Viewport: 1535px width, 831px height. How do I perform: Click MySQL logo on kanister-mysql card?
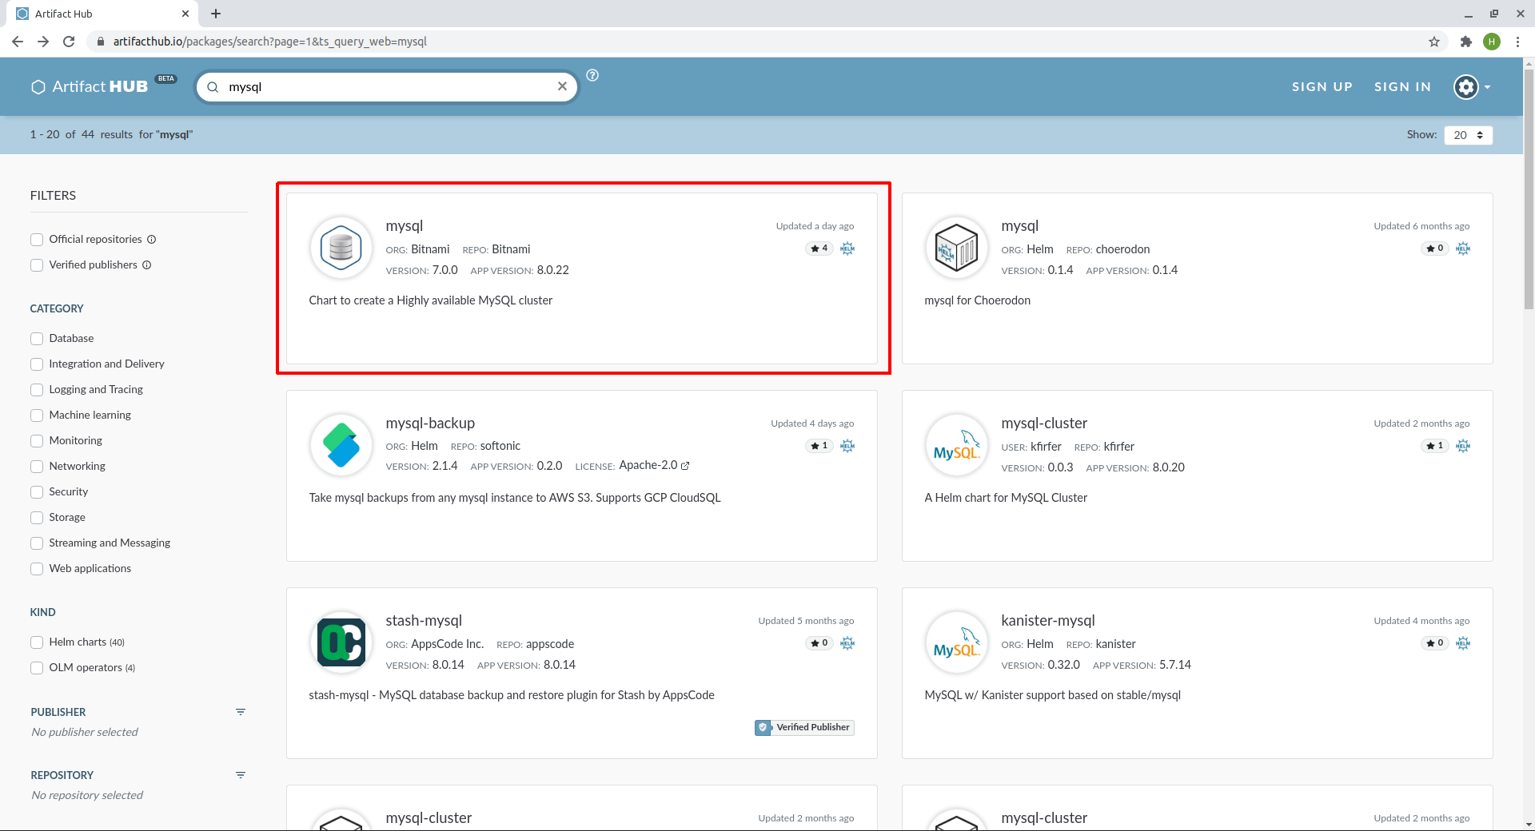[x=957, y=642]
